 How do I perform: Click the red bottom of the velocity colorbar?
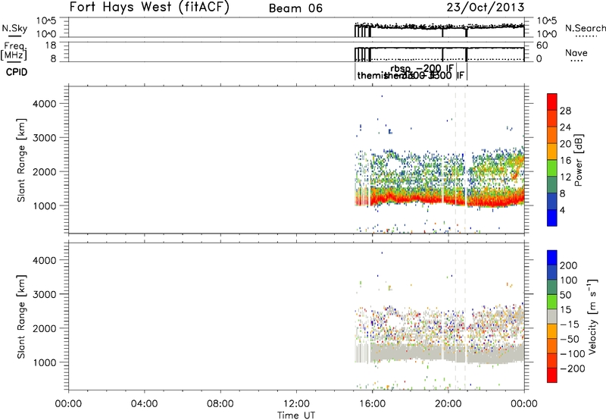(552, 375)
